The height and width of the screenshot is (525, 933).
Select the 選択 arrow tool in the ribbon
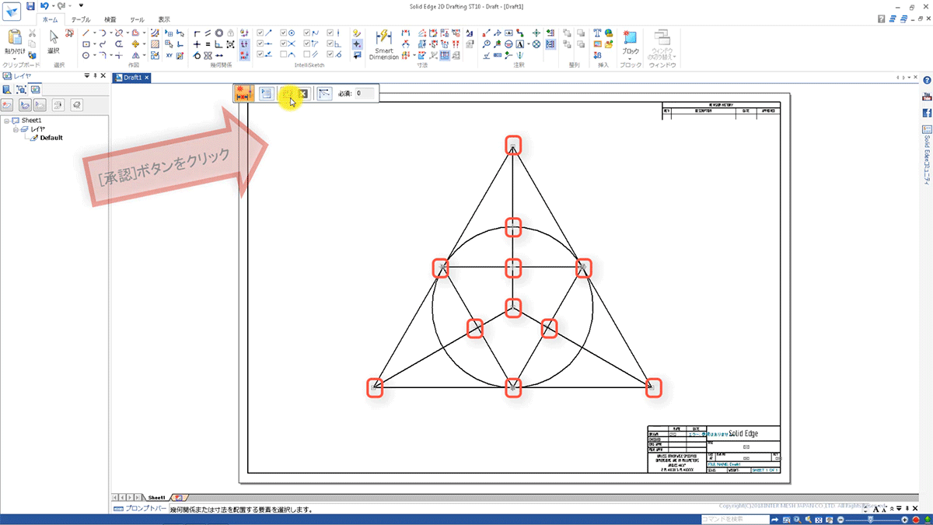coord(54,39)
